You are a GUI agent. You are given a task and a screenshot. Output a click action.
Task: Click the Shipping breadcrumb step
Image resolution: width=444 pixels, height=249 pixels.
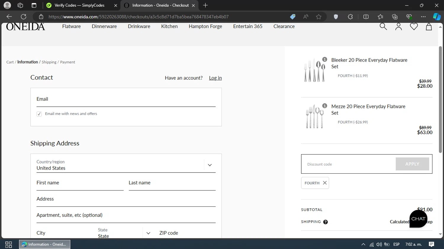pos(49,62)
